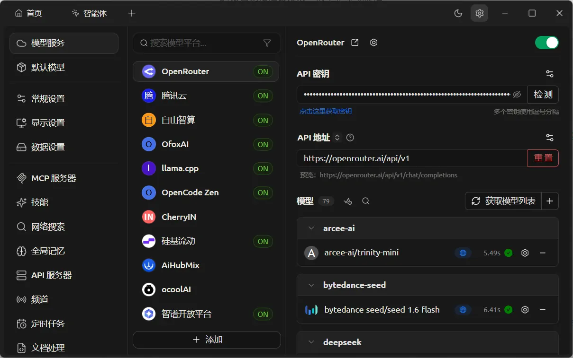Open new tab with plus icon
The width and height of the screenshot is (573, 358).
(132, 13)
